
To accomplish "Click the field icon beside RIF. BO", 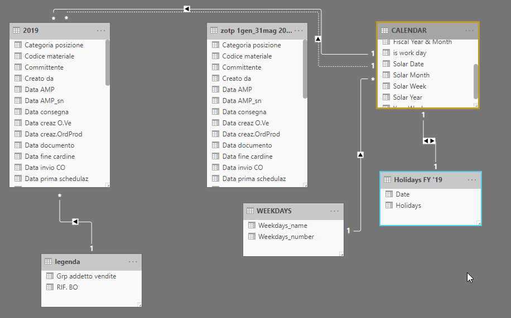I will [50, 287].
